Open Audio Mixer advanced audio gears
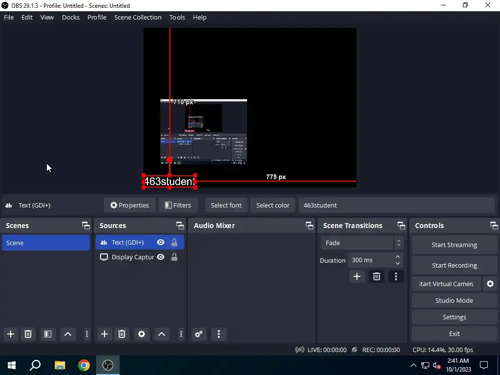The width and height of the screenshot is (500, 375). [x=199, y=334]
